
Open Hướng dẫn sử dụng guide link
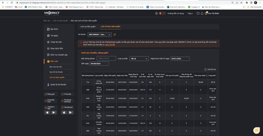176,13
